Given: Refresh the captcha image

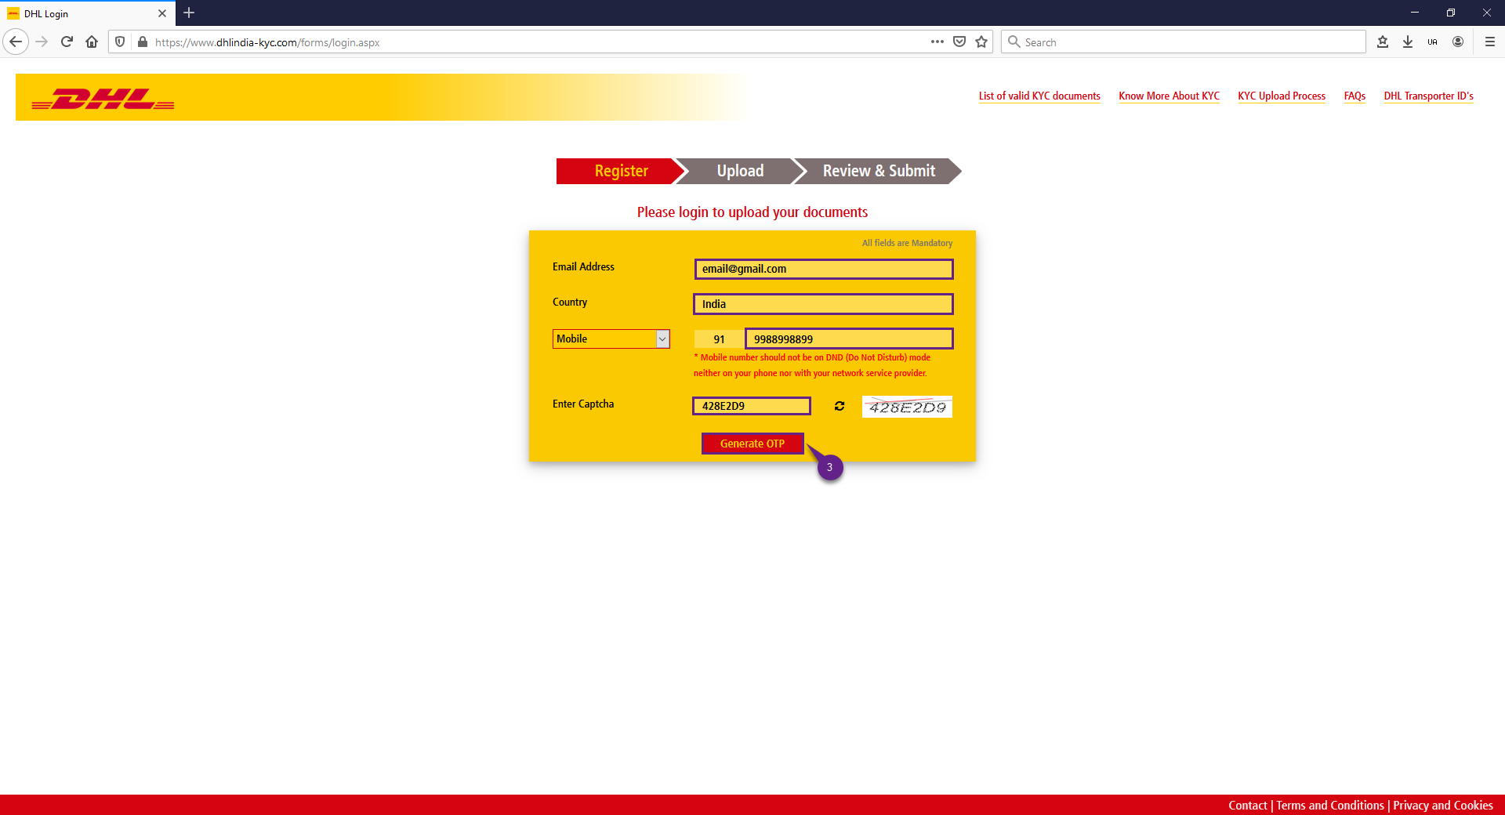Looking at the screenshot, I should pos(840,406).
